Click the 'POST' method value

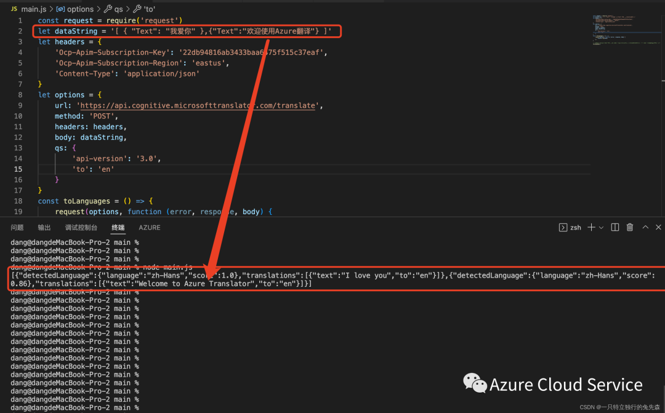point(102,116)
